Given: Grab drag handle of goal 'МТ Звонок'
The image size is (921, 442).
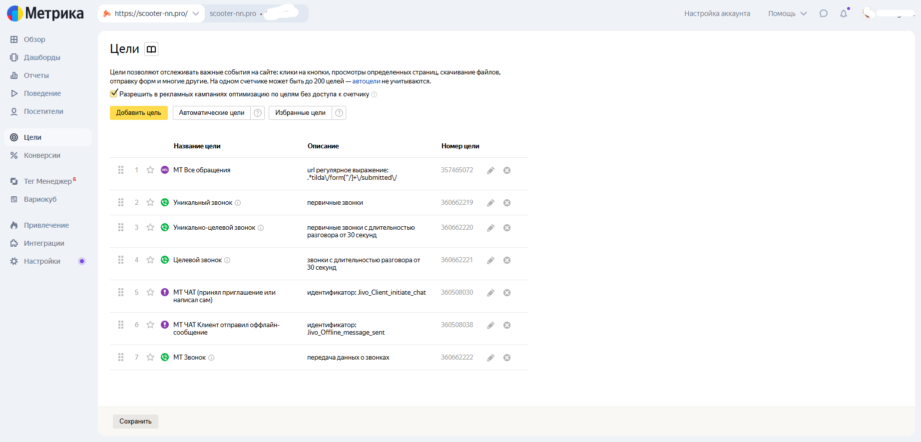Looking at the screenshot, I should [x=121, y=358].
